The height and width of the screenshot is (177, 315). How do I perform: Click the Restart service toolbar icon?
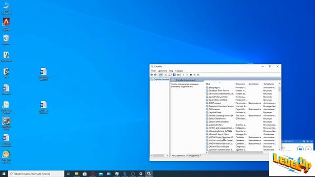[x=198, y=75]
